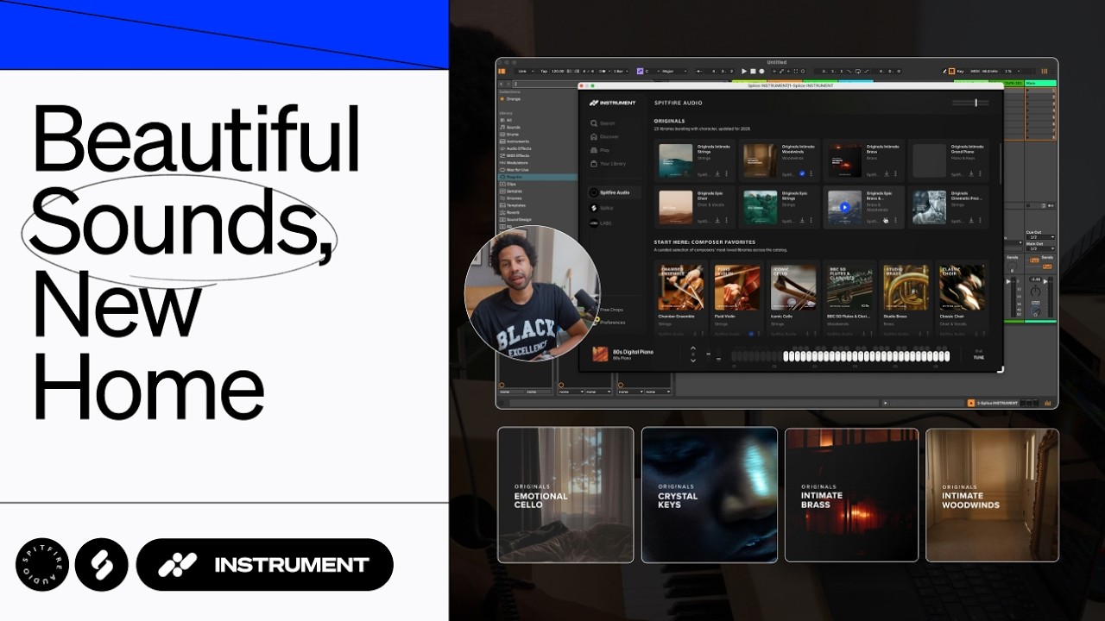Open Preferences in the INSTRUMENT sidebar
Image resolution: width=1105 pixels, height=621 pixels.
pyautogui.click(x=610, y=323)
